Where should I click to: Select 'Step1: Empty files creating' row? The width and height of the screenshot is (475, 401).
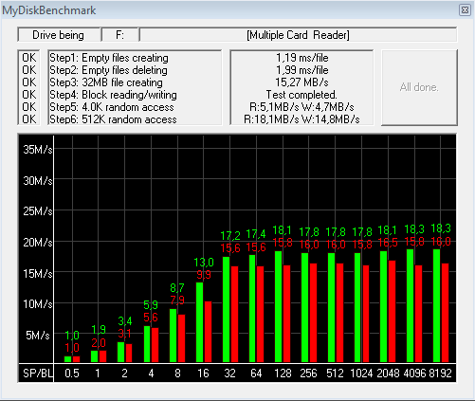coord(109,58)
